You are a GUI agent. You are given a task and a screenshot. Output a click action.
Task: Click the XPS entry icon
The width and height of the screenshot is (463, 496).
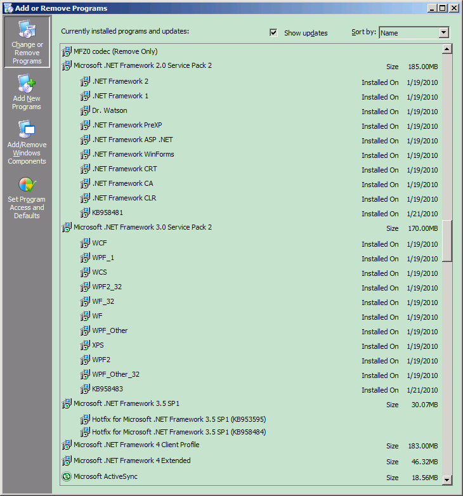pyautogui.click(x=85, y=345)
